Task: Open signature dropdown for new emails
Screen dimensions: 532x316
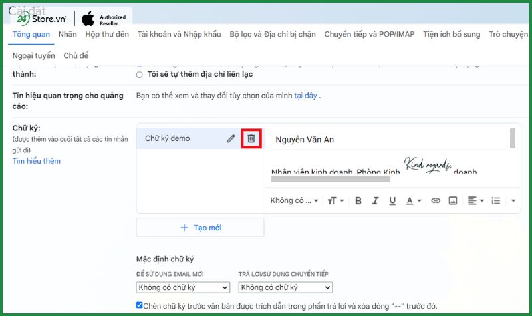Action: (183, 287)
